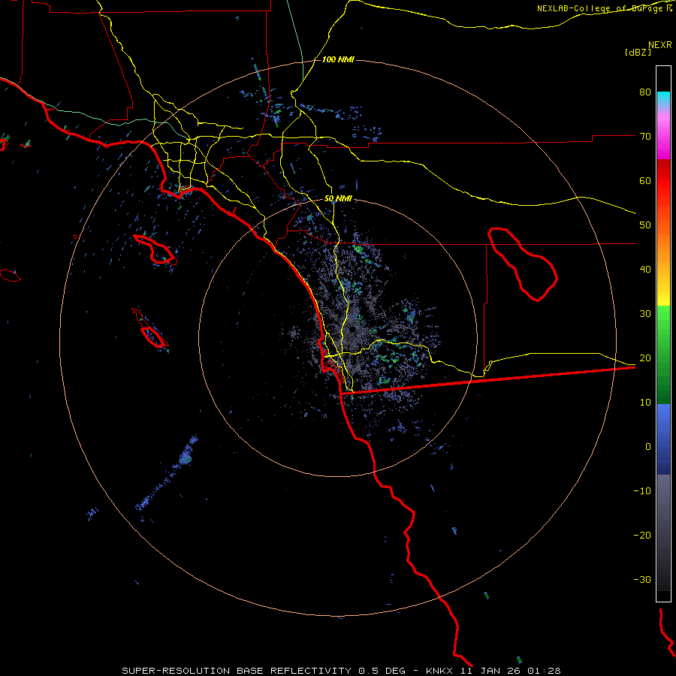Click the 50 NMI range ring label
This screenshot has height=676, width=676.
point(338,199)
